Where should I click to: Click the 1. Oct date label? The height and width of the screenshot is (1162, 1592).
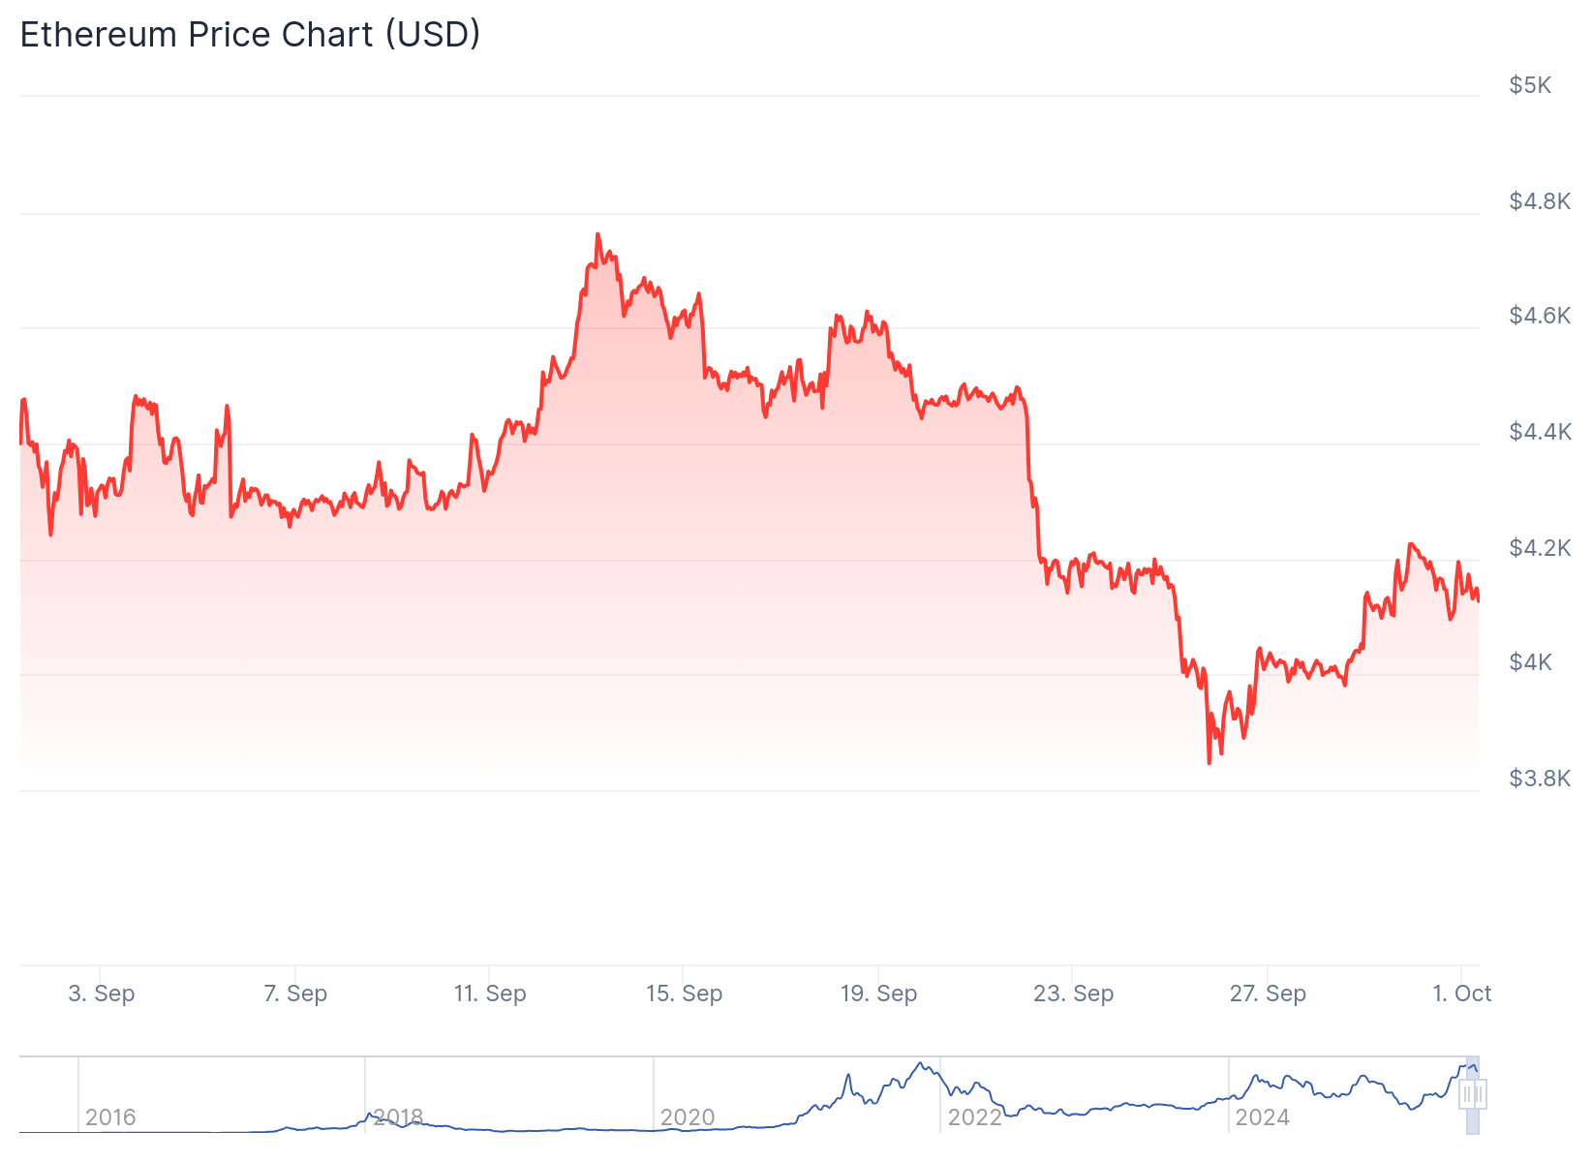point(1462,994)
